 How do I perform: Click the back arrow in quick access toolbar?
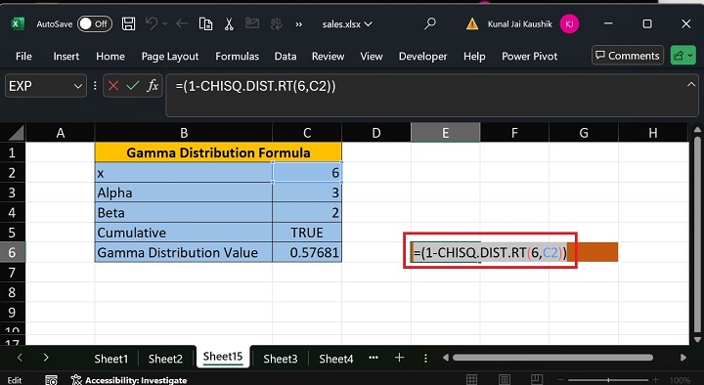(x=182, y=23)
